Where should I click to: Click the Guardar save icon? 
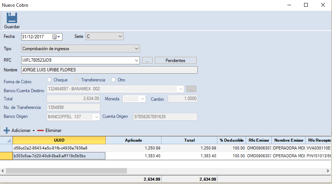12,18
